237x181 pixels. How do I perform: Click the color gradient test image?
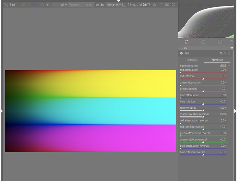[x=91, y=111]
